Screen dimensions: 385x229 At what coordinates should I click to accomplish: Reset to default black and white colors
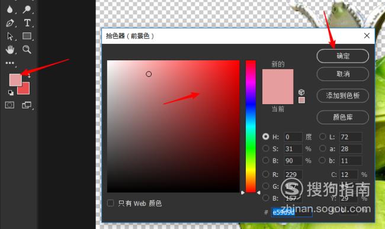click(11, 92)
